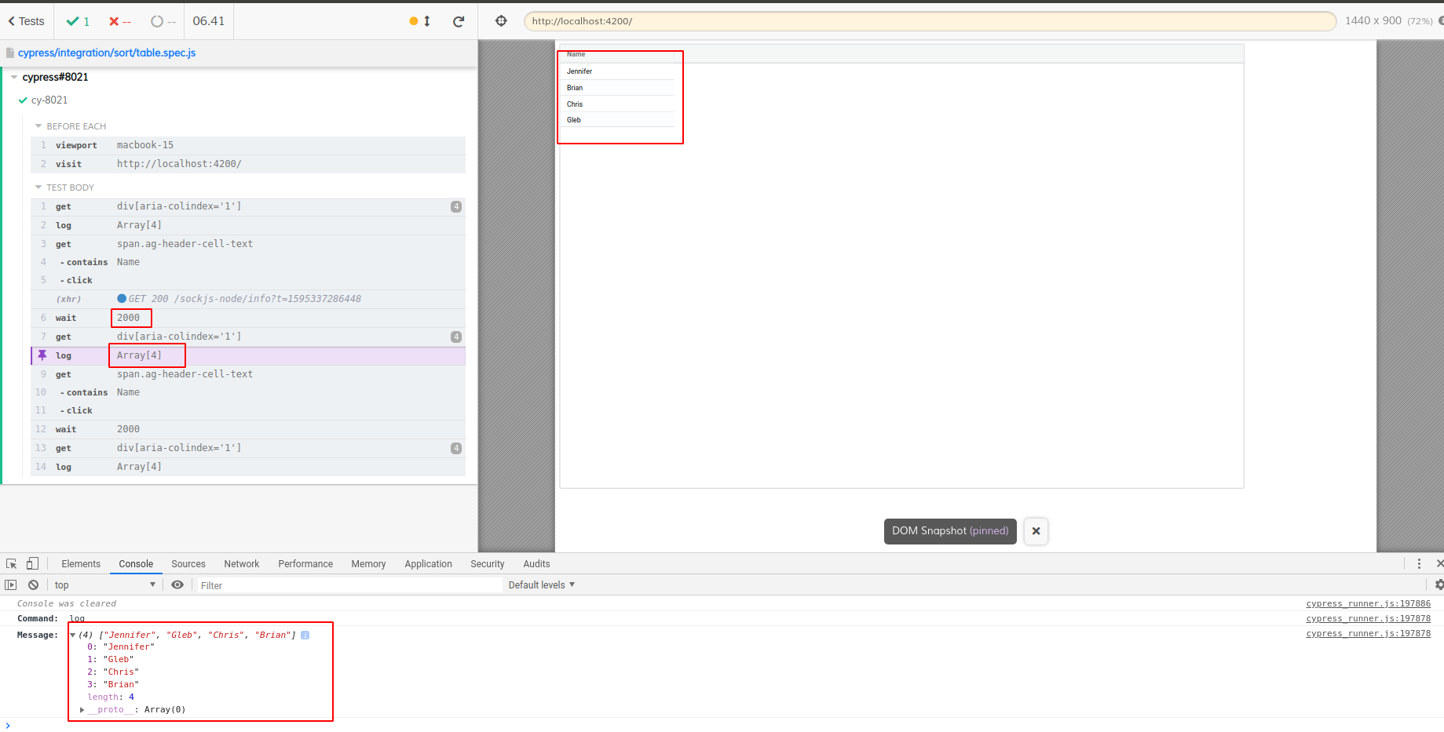
Task: Open DevTools settings via the gear icon
Action: (x=1436, y=585)
